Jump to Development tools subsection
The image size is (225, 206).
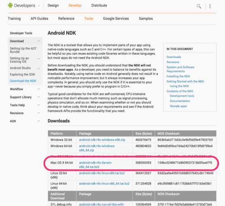coord(182,96)
